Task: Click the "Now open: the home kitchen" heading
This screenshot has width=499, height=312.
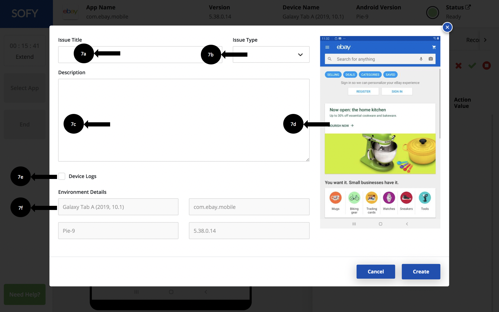Action: (x=358, y=110)
